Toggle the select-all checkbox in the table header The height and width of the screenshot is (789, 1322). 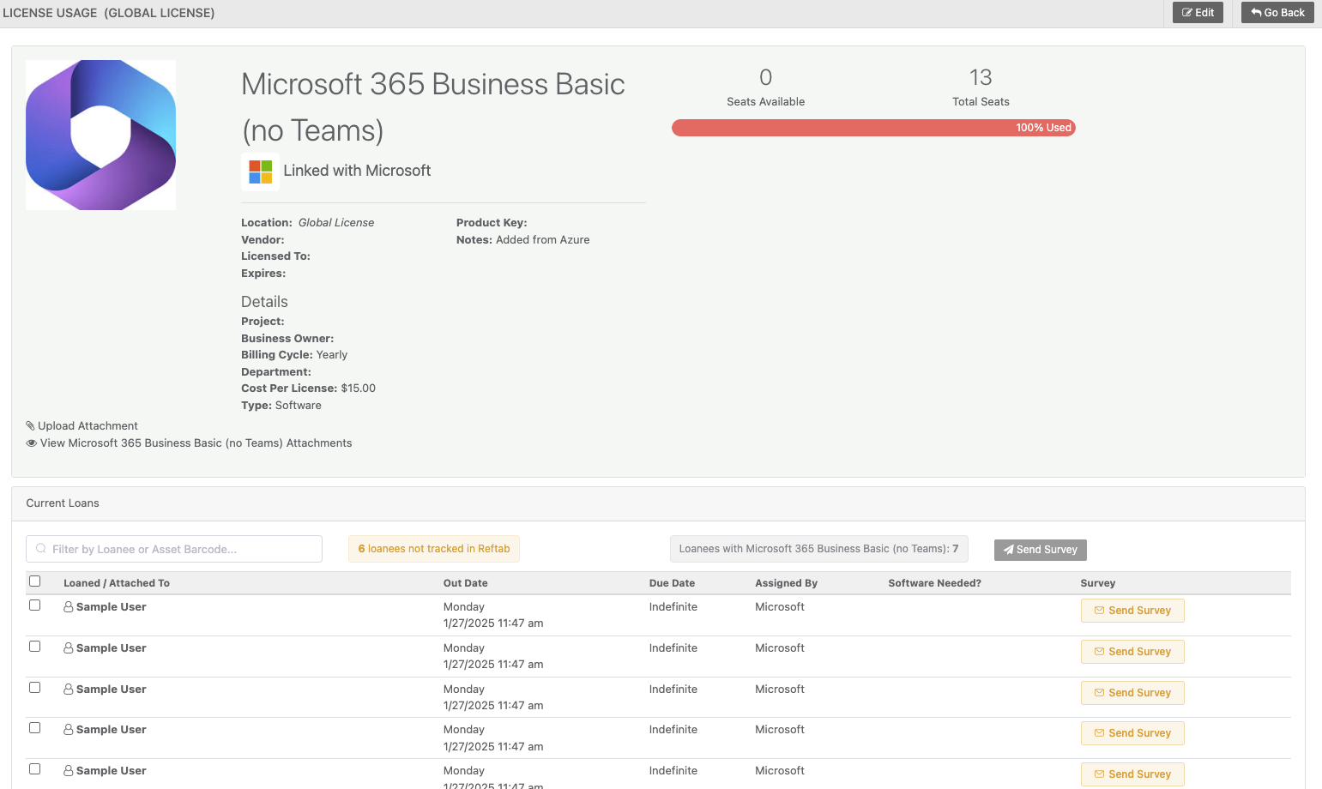coord(34,581)
